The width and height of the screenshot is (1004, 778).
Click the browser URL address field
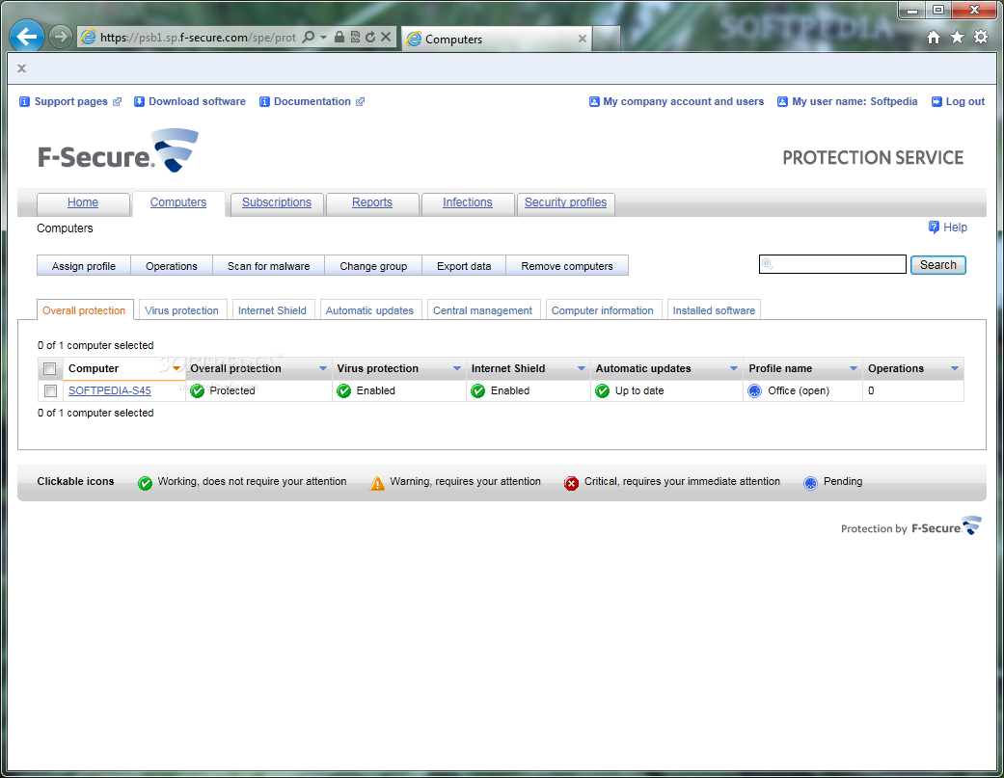coord(199,38)
